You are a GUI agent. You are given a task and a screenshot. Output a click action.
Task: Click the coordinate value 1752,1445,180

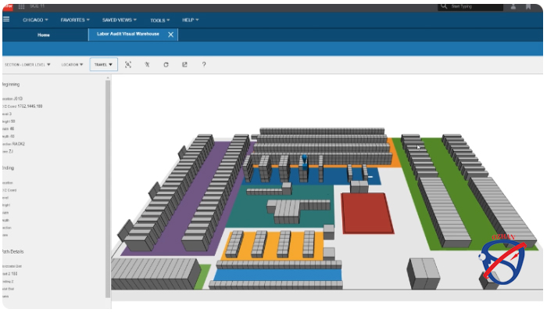click(30, 106)
